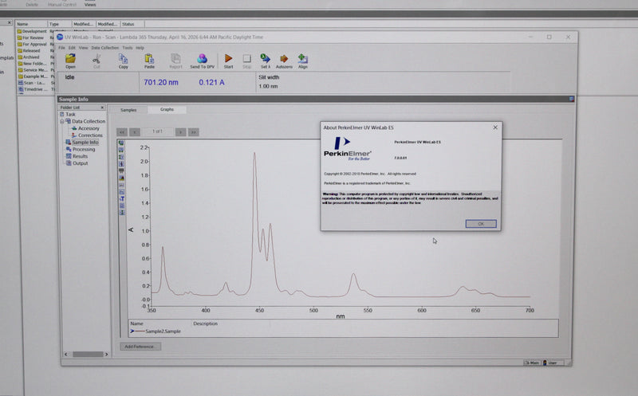This screenshot has height=396, width=638.
Task: Close the Folder List pane
Action: [x=102, y=108]
